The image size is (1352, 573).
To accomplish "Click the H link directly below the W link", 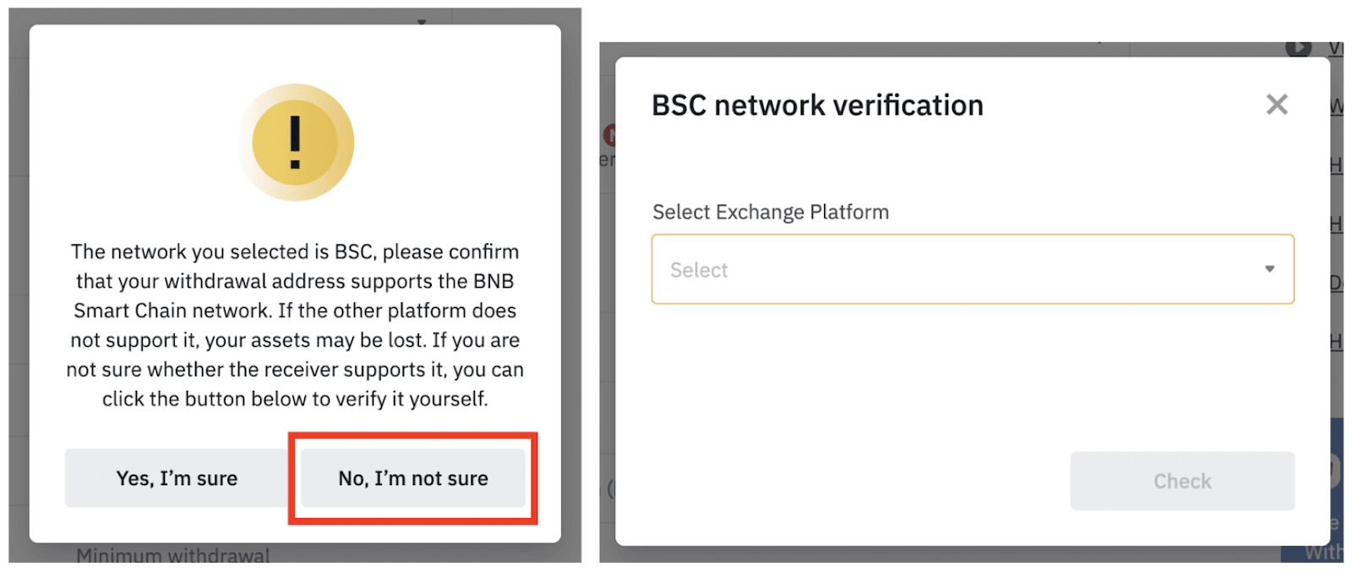I will pos(1336,165).
